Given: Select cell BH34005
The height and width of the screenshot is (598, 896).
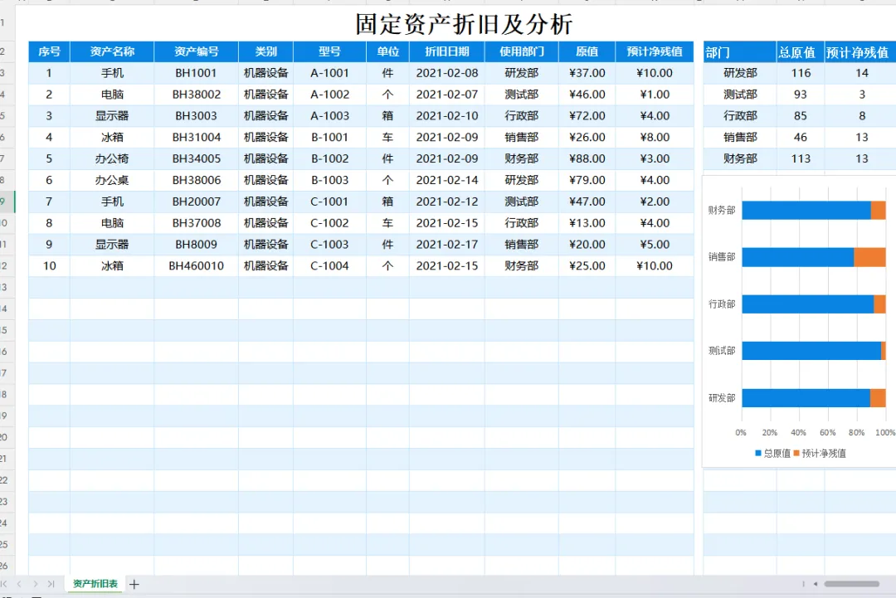Looking at the screenshot, I should 196,158.
